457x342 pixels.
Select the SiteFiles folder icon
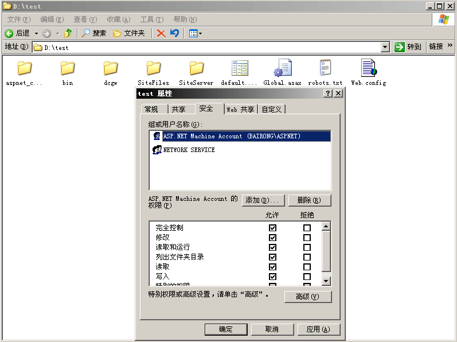click(x=153, y=68)
